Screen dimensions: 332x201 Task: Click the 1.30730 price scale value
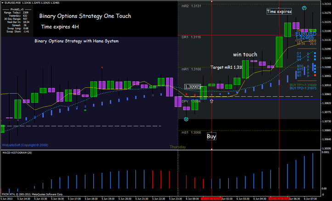(326, 121)
